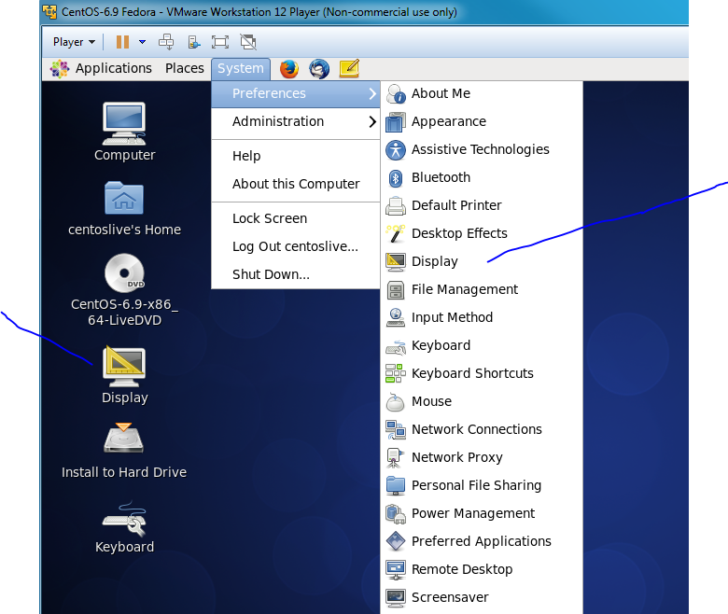
Task: Open Screensaver preferences
Action: tap(482, 597)
